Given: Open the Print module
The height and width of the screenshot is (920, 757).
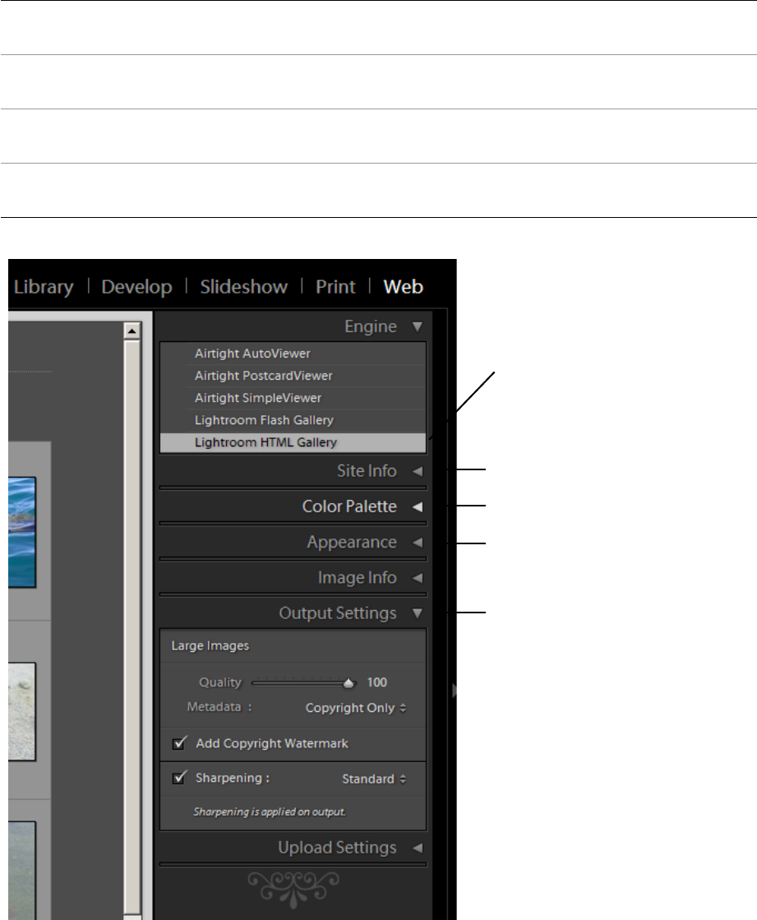Looking at the screenshot, I should pyautogui.click(x=335, y=287).
